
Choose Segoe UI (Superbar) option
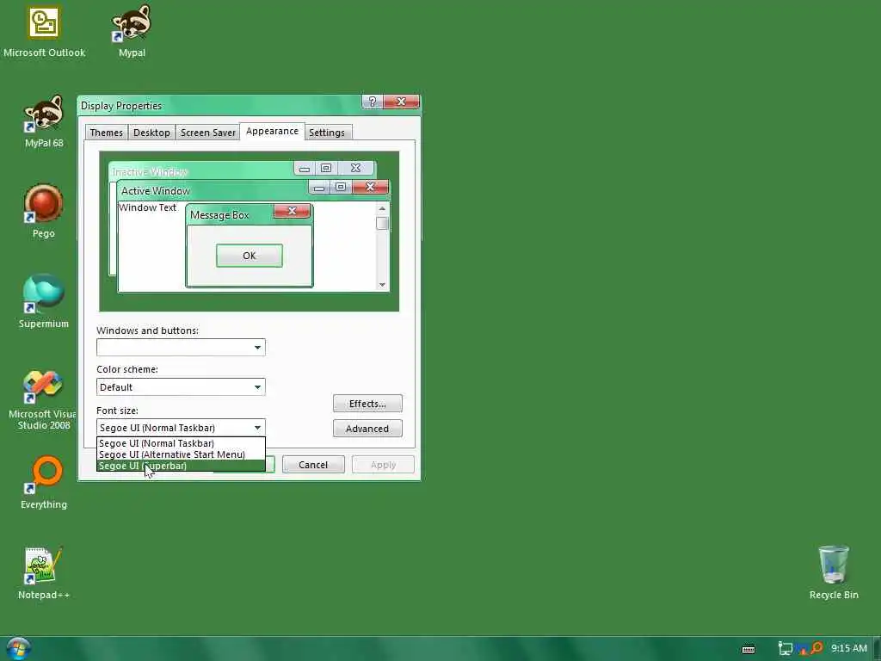tap(181, 466)
